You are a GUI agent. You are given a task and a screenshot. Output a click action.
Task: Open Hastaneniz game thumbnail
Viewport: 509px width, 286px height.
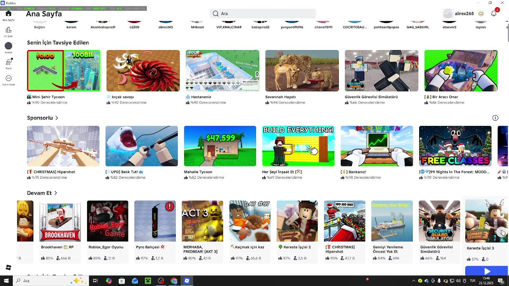pos(222,71)
